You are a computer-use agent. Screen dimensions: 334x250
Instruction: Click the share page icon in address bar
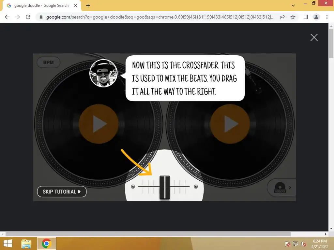pyautogui.click(x=282, y=17)
